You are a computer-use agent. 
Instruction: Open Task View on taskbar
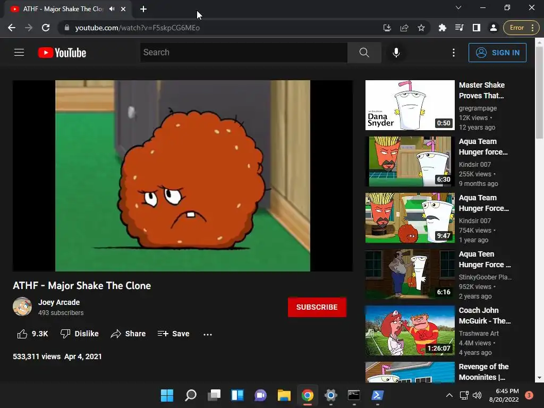(214, 395)
